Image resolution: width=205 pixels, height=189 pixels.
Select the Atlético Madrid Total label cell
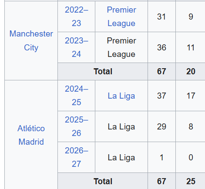point(103,181)
